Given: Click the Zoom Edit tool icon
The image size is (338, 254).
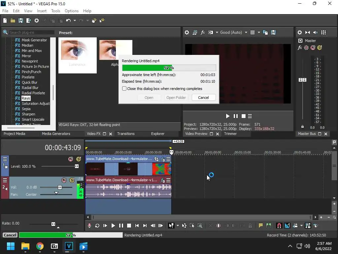Looking at the screenshot, I should pos(200,226).
